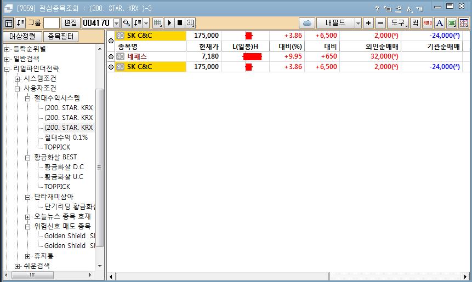Click the chart checklist icon at toolbar end
This screenshot has height=282, width=472.
click(464, 23)
